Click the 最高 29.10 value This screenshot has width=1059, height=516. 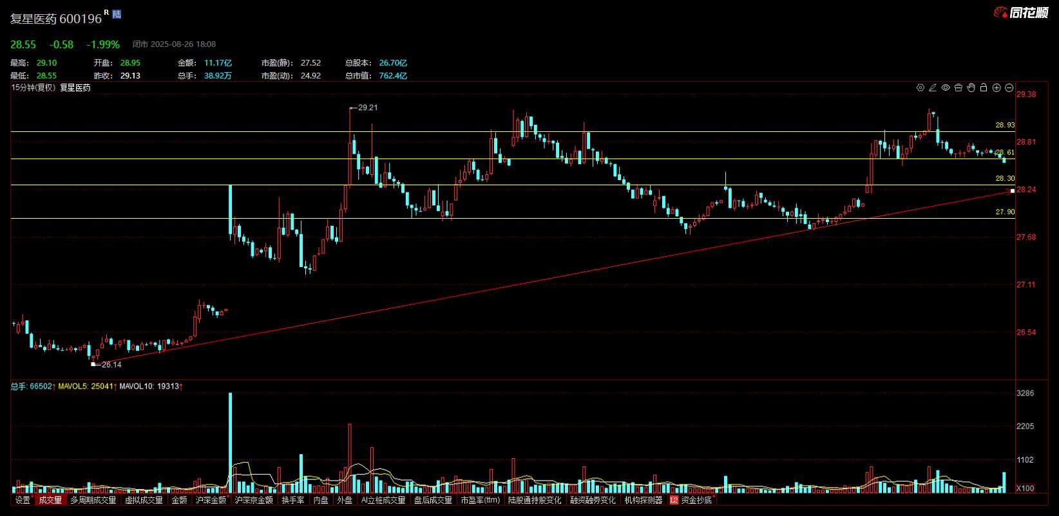(46, 63)
